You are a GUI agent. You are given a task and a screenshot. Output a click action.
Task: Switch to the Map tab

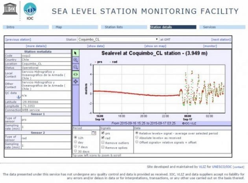click(x=59, y=27)
